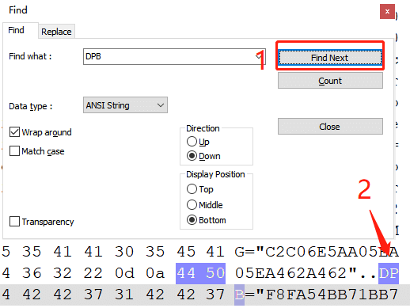Choose Top display position

click(192, 189)
